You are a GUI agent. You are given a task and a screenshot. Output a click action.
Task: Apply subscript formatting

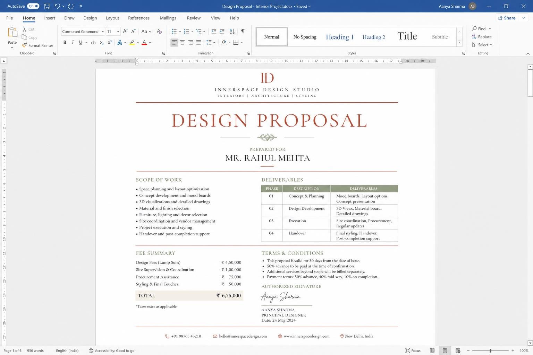coord(101,42)
